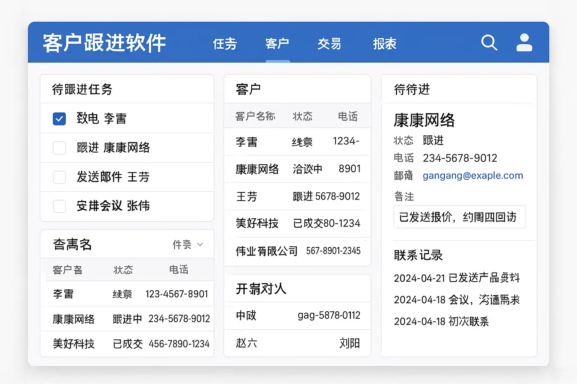The width and height of the screenshot is (577, 384).
Task: Check the 跟进 康康网络 task checkbox
Action: 59,148
